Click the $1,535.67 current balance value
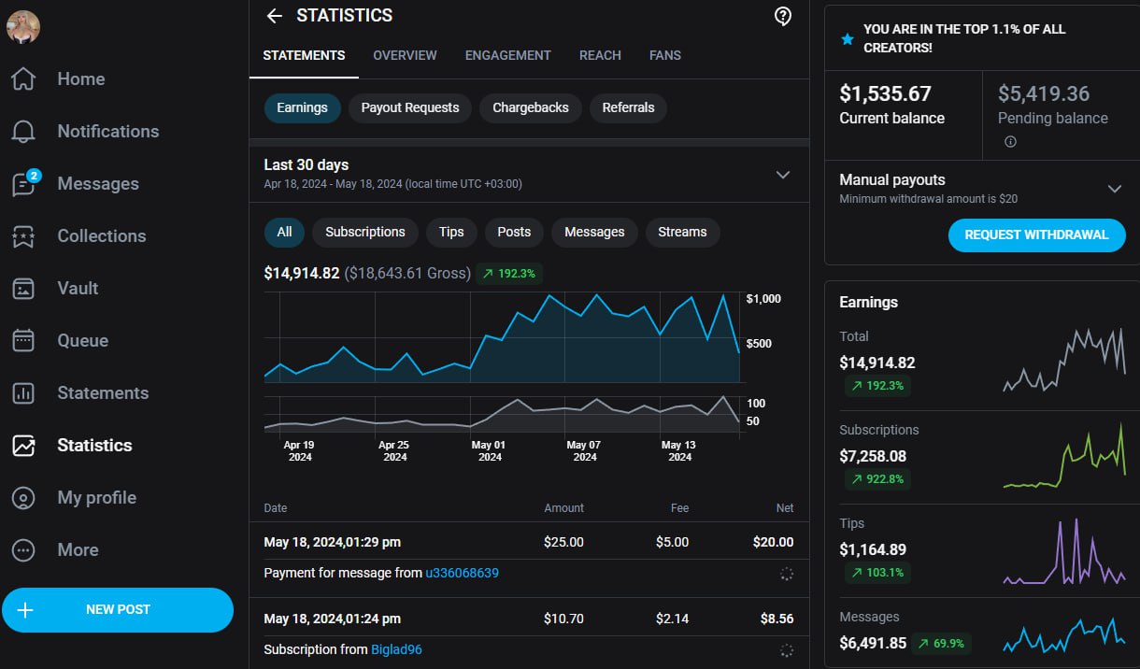 (x=885, y=93)
